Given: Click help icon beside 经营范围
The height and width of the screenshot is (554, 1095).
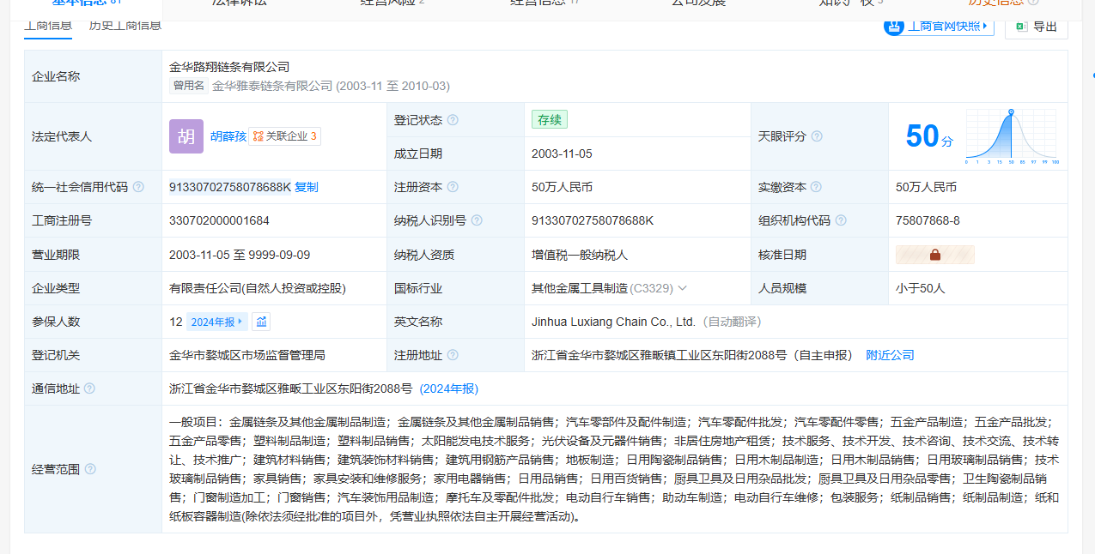Looking at the screenshot, I should click(90, 469).
